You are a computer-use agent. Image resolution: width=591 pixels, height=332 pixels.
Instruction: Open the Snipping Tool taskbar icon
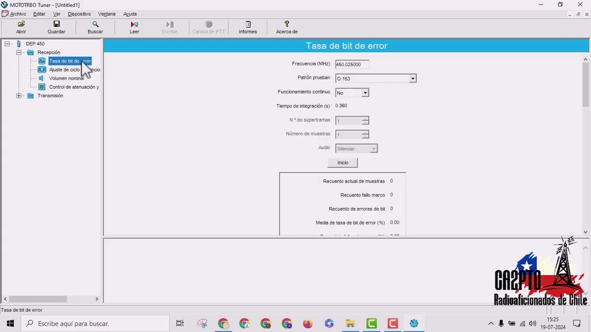(202, 324)
